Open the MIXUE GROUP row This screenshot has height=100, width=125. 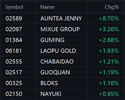point(62,29)
